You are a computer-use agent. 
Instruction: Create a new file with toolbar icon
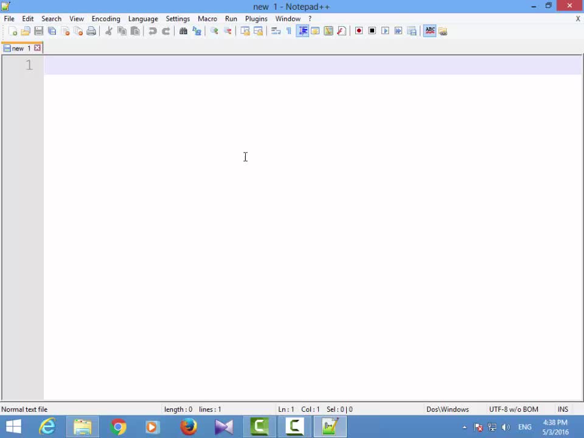click(x=13, y=31)
